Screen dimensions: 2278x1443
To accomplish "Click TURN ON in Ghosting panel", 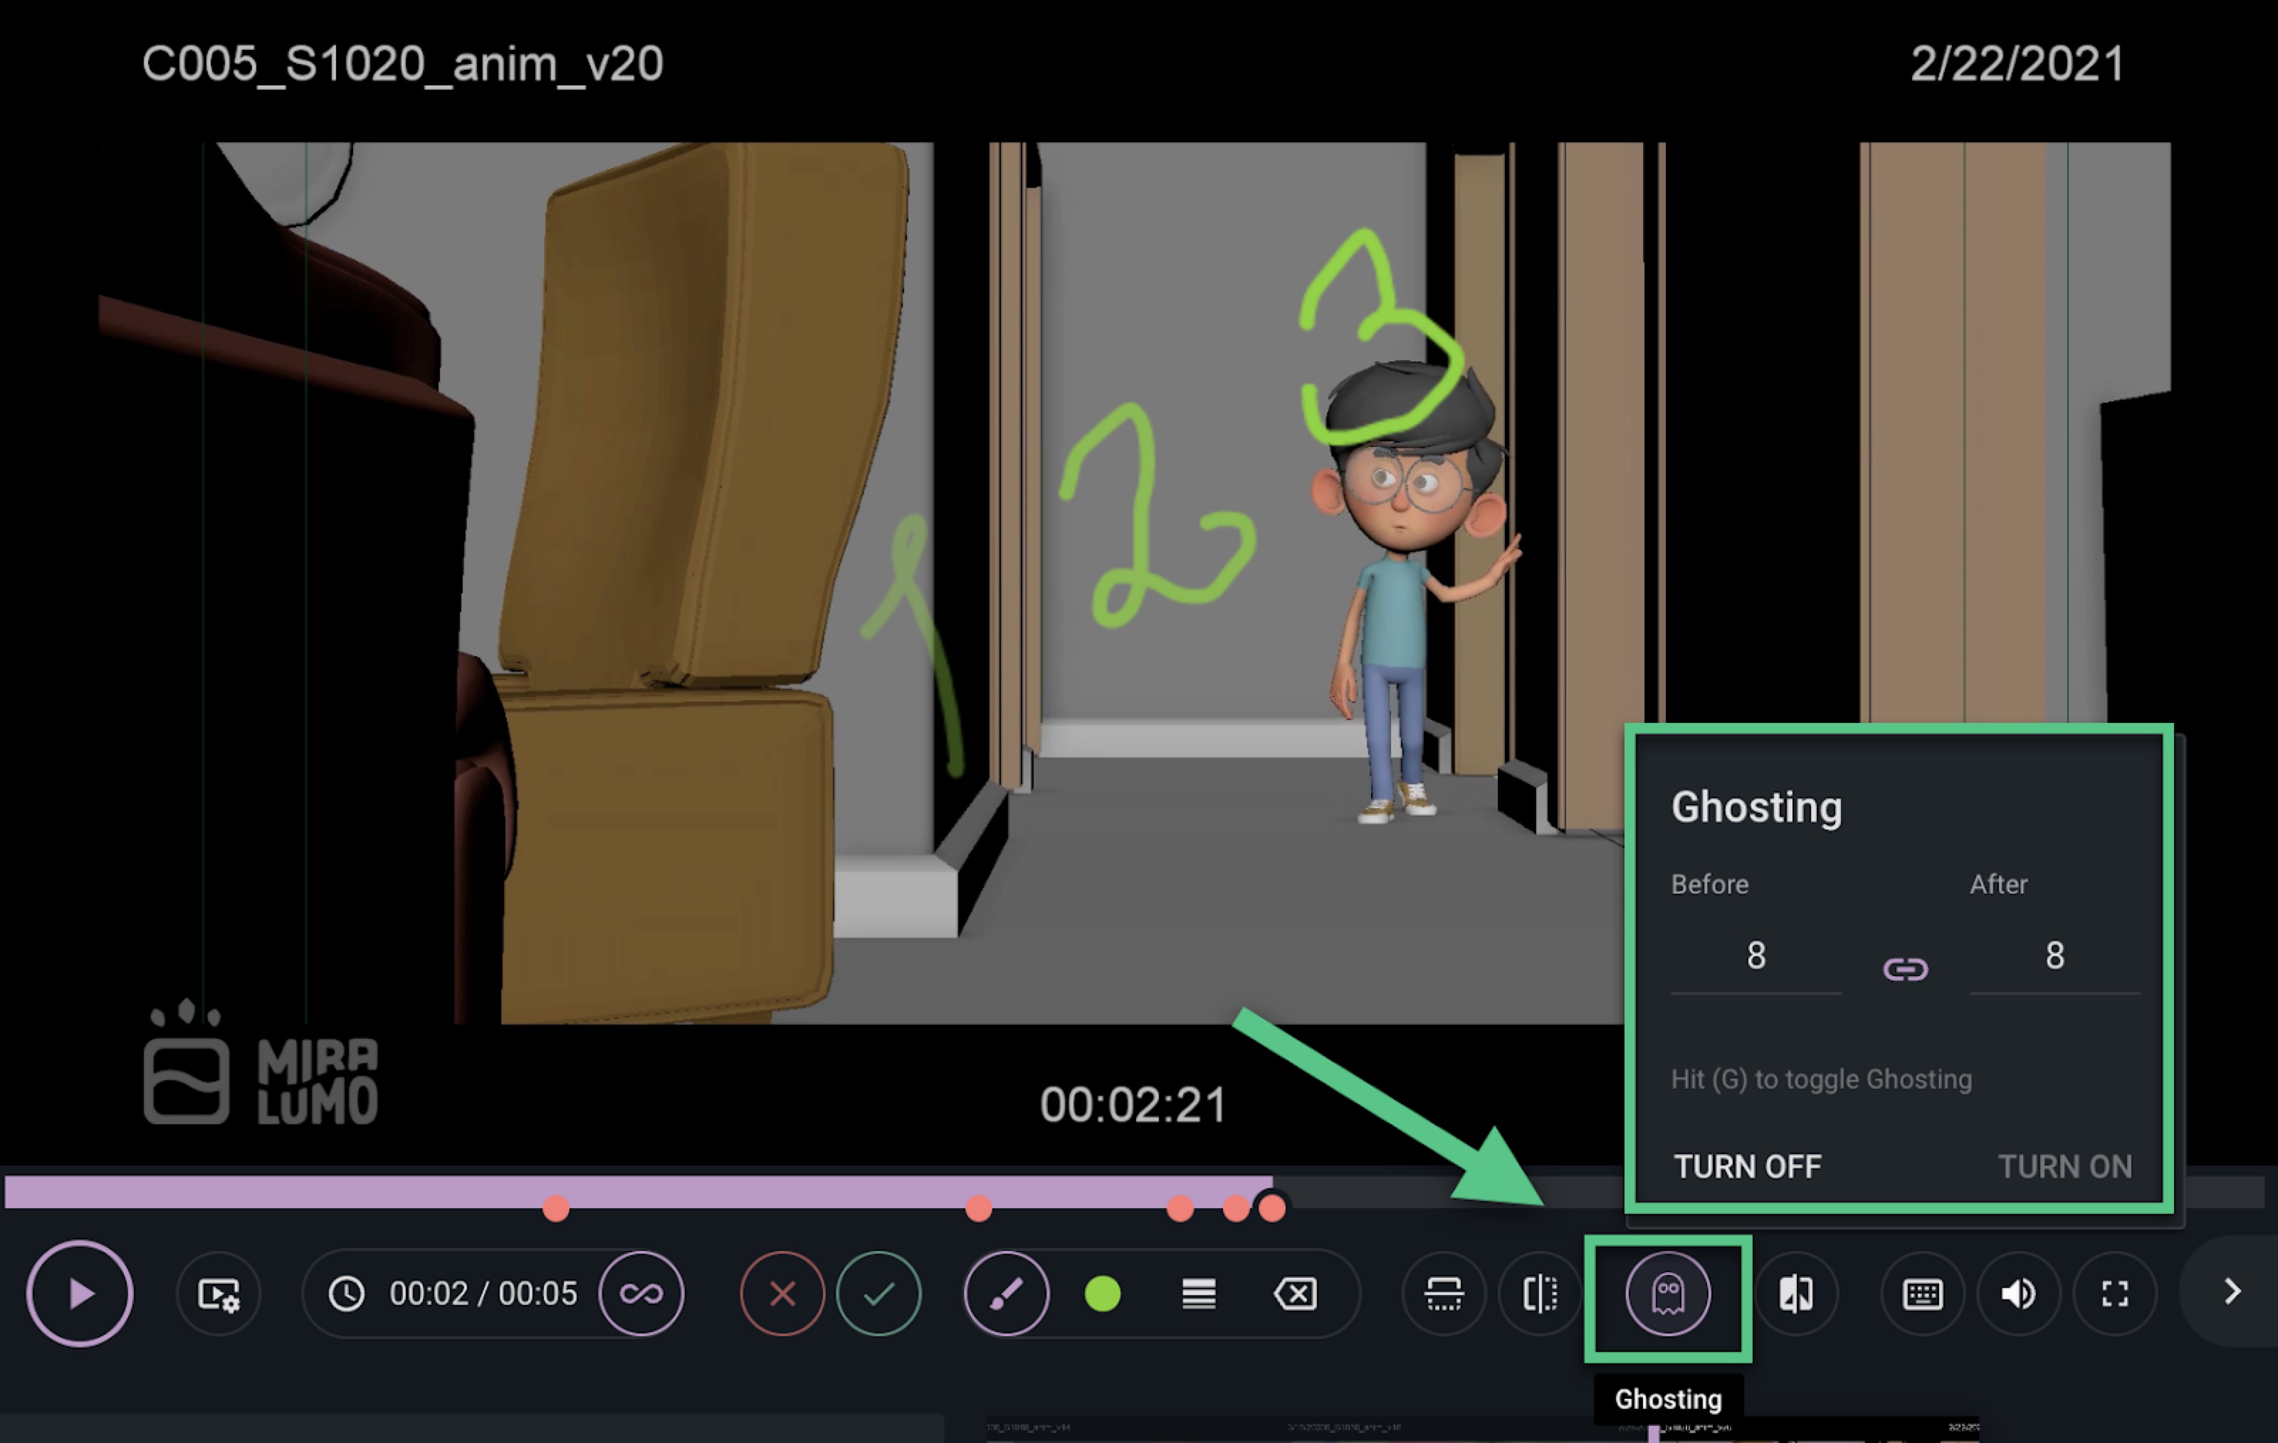I will pos(2065,1167).
